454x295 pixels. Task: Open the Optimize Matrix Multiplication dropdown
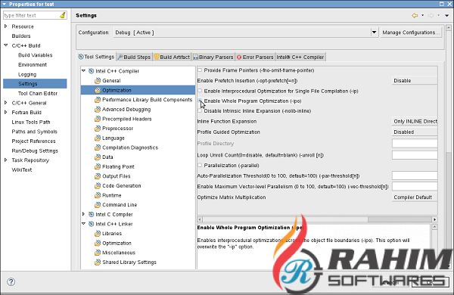point(415,197)
